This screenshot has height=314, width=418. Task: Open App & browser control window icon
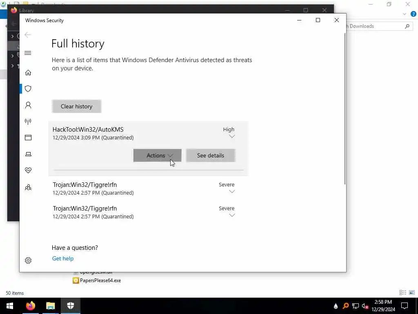tap(28, 137)
